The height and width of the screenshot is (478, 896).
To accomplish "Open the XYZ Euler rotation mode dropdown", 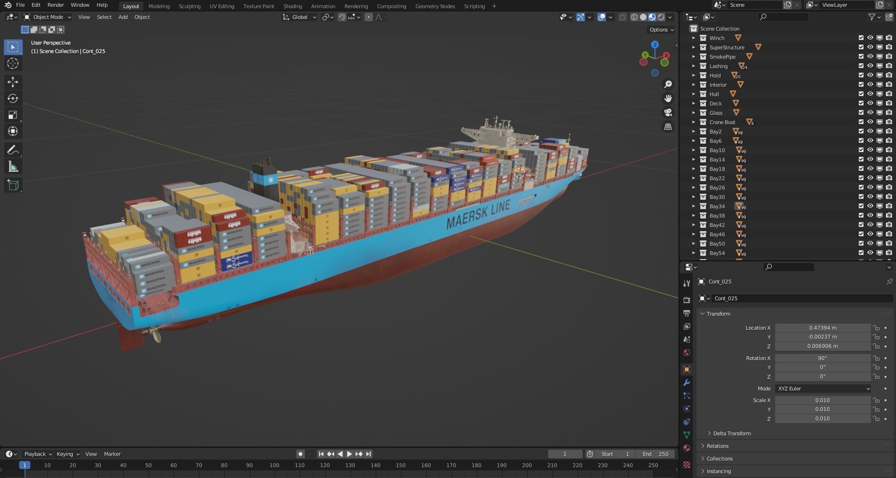I will 823,388.
